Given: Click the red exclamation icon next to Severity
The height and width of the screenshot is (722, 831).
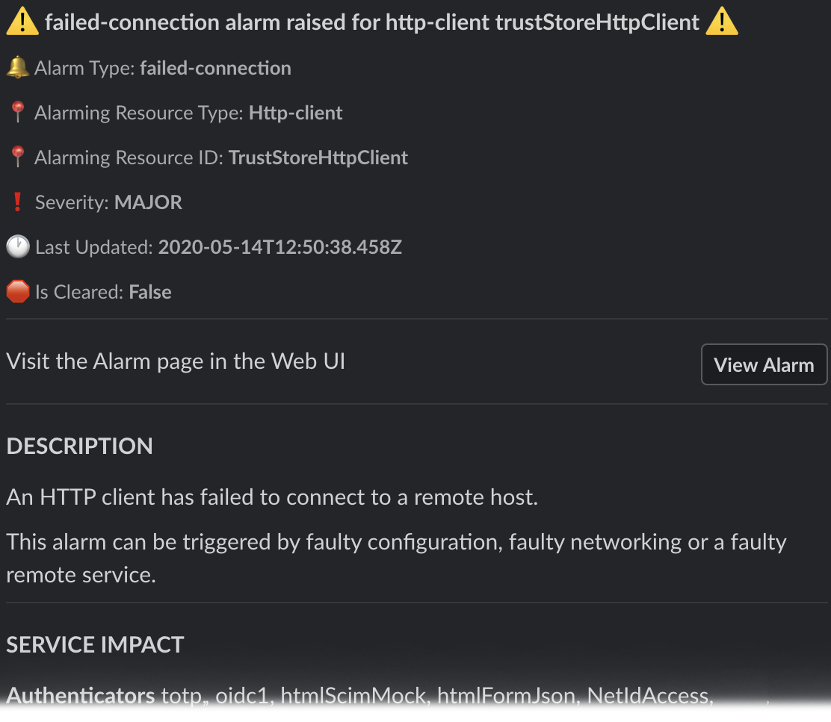Looking at the screenshot, I should click(x=16, y=201).
